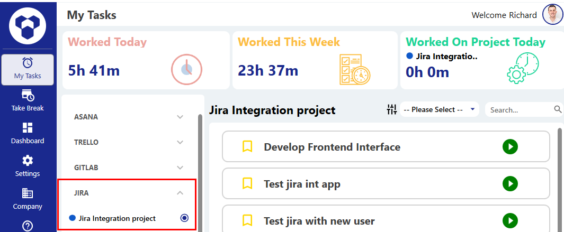
Task: Open the Please Select dropdown
Action: [440, 109]
